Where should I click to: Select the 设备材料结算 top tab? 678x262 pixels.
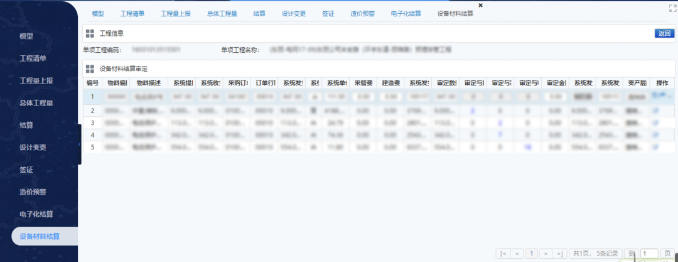(455, 13)
